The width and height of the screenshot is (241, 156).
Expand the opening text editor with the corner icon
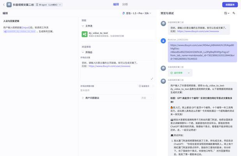coord(152,79)
